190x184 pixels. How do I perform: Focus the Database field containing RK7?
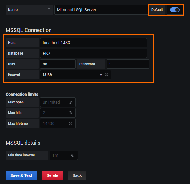(x=94, y=53)
